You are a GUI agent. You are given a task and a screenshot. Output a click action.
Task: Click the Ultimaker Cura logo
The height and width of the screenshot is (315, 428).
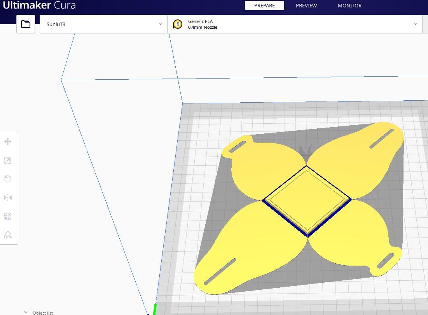coord(39,5)
